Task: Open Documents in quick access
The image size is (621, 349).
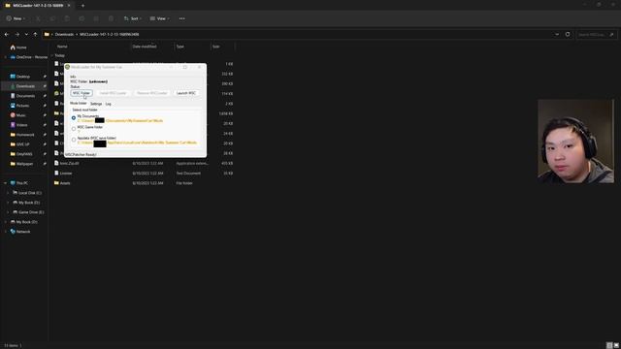Action: (22, 96)
